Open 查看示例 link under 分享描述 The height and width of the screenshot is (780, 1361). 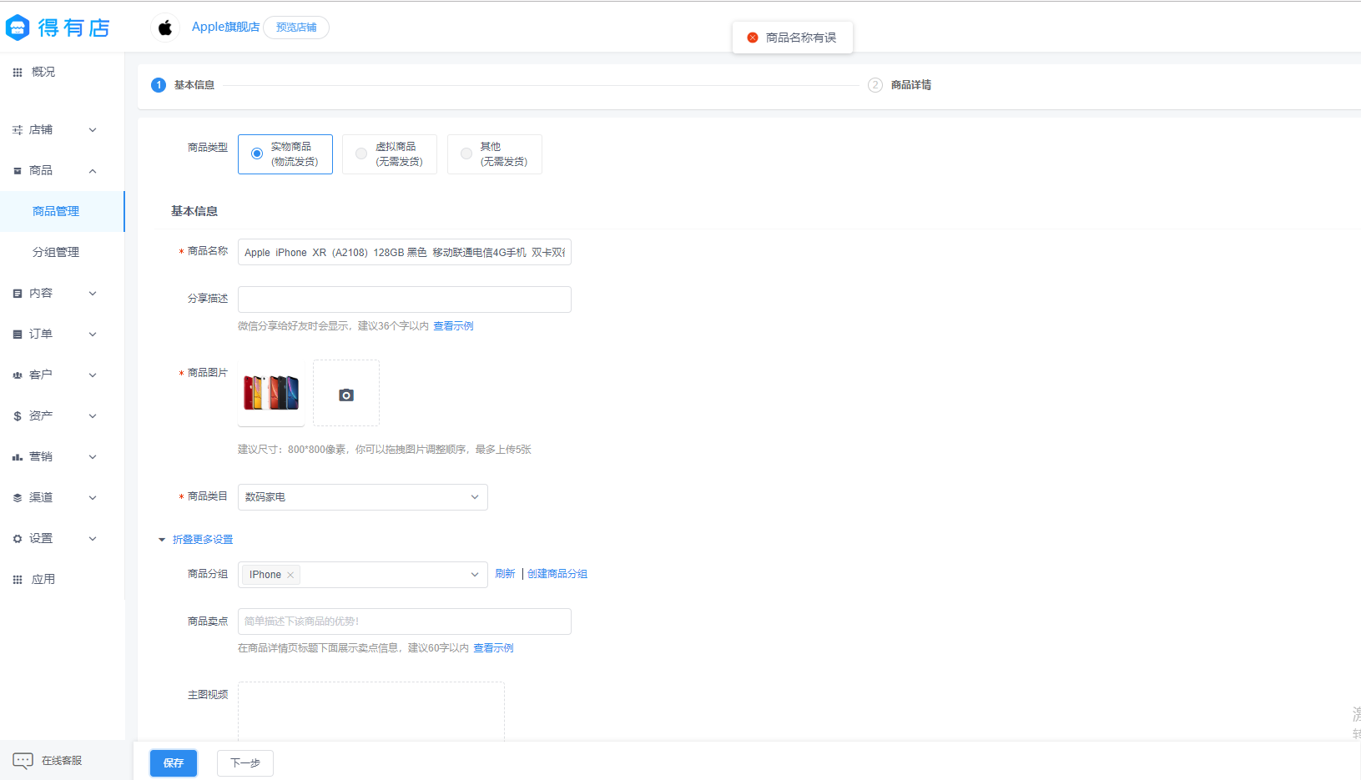[453, 326]
